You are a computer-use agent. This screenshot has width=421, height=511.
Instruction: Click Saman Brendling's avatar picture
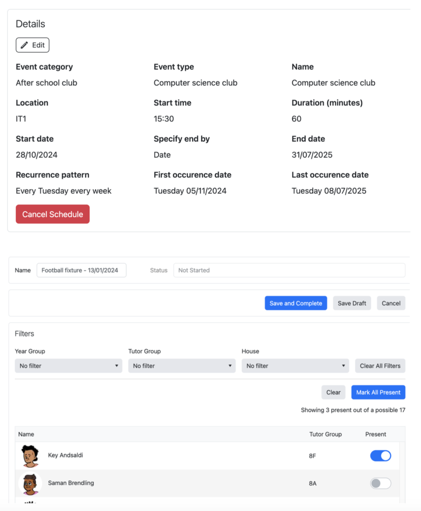(30, 484)
